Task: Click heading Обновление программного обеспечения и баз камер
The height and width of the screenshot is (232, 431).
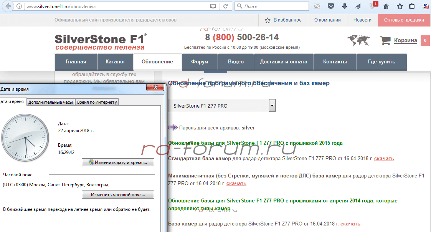Action: [x=249, y=83]
